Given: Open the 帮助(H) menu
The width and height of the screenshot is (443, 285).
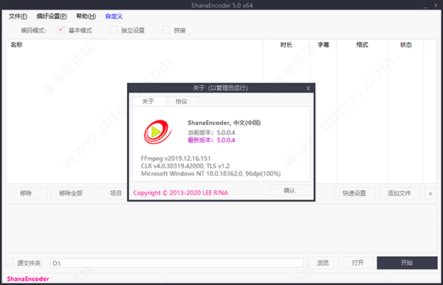Looking at the screenshot, I should tap(86, 16).
